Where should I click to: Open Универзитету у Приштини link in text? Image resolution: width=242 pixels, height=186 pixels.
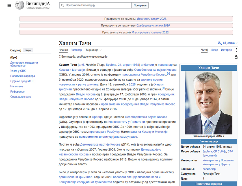[127, 122]
